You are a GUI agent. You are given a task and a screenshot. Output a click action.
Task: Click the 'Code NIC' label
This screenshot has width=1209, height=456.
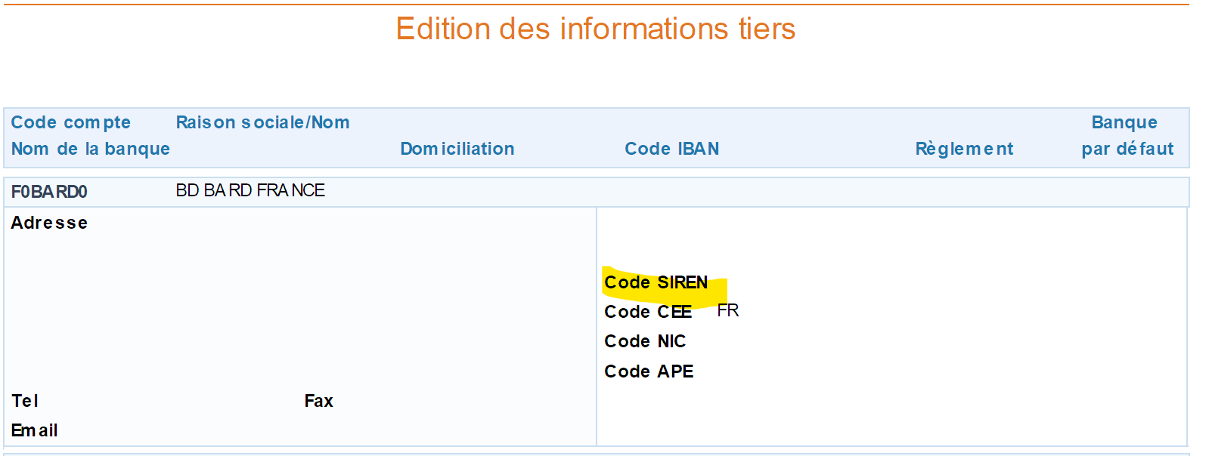(x=645, y=341)
